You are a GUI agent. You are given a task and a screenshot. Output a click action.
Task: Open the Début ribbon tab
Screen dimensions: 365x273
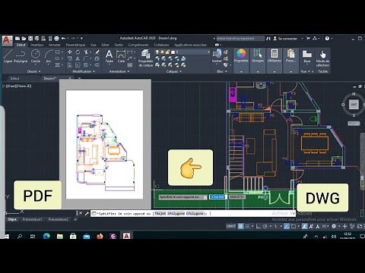[x=21, y=45]
